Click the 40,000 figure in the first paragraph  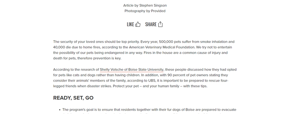pos(59,47)
